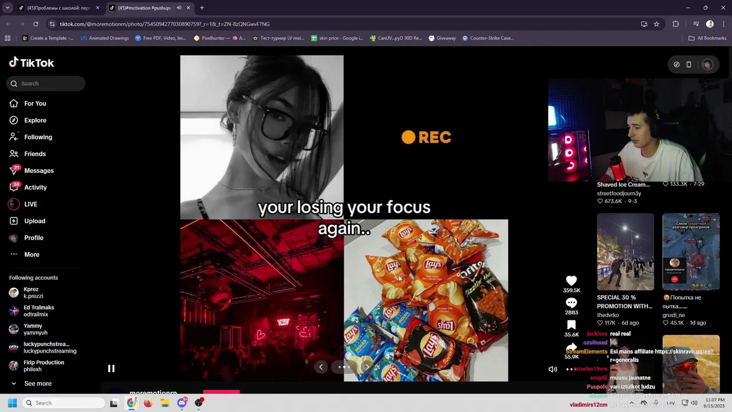Open the Pixelhunter bookmark
The width and height of the screenshot is (732, 412).
click(x=220, y=38)
